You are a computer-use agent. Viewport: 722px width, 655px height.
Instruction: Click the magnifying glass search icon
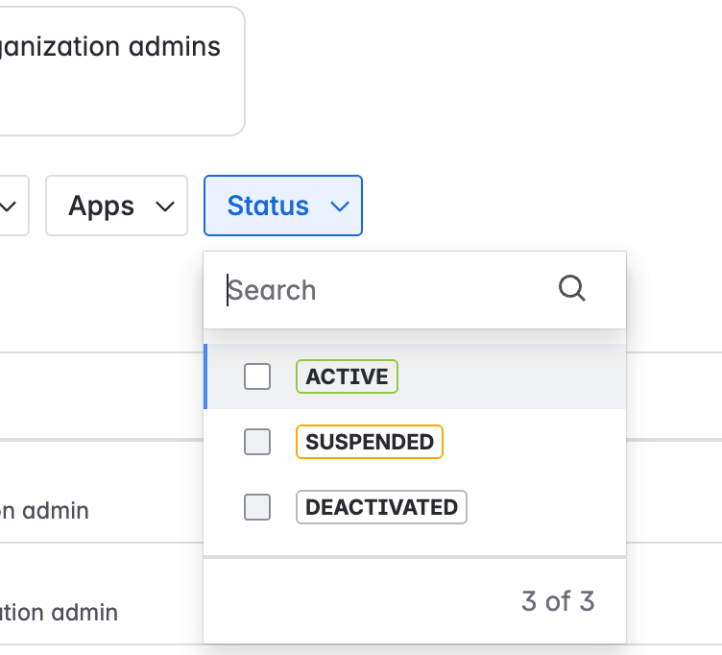tap(571, 289)
